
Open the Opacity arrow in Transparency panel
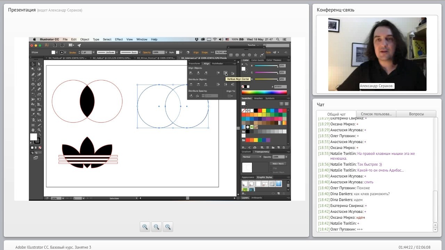click(286, 157)
